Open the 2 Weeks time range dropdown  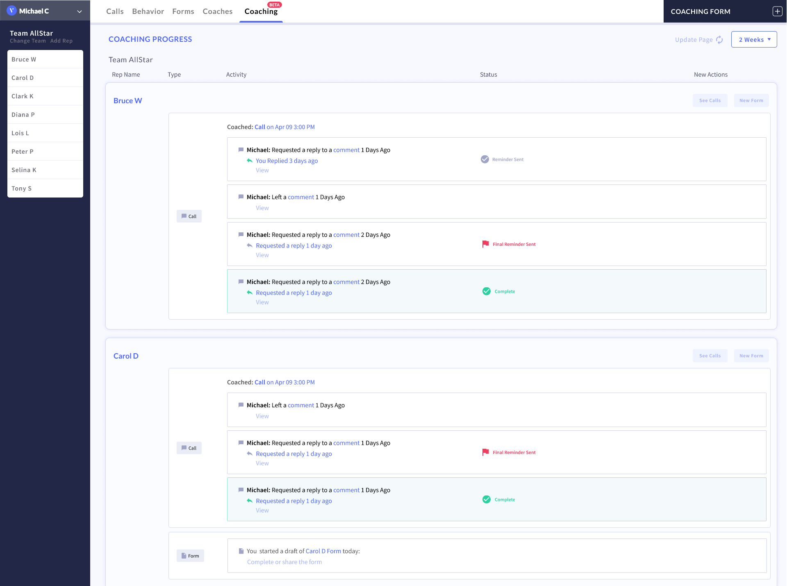pos(754,40)
